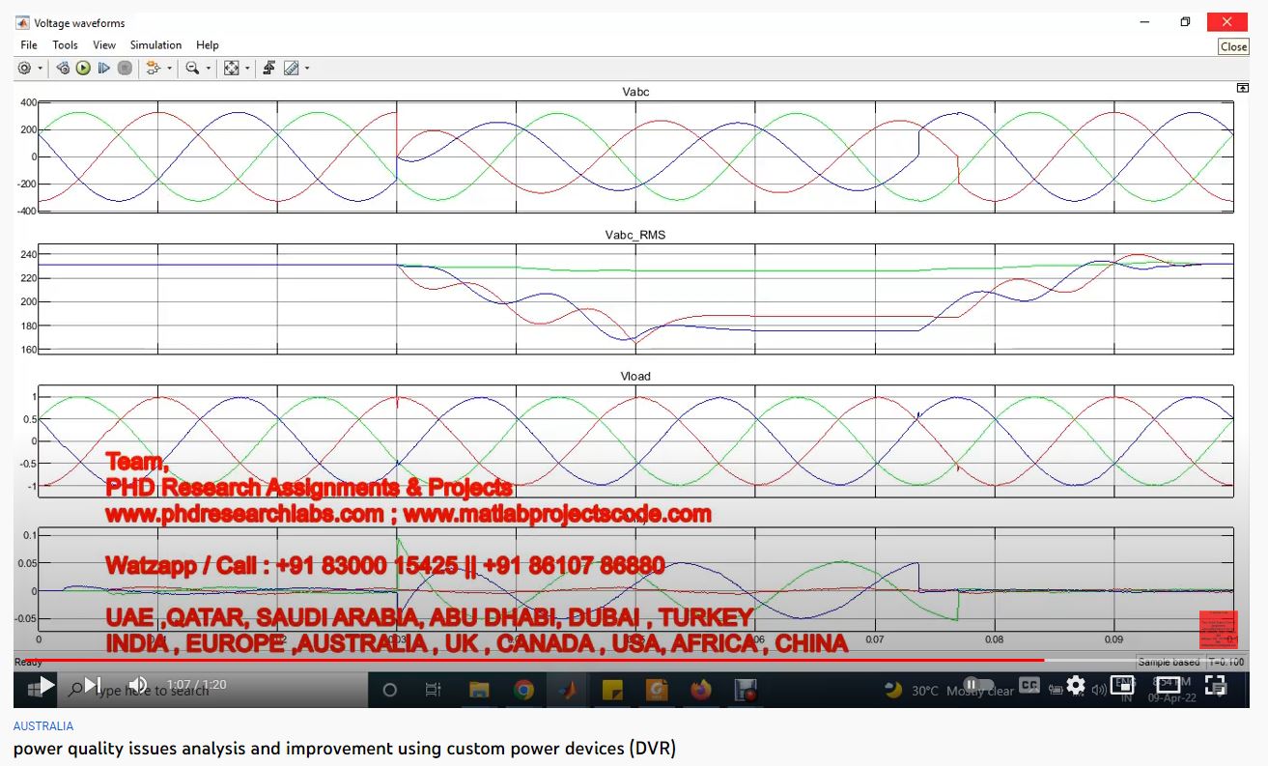Image resolution: width=1268 pixels, height=766 pixels.
Task: Click the AUSTRALIA link below video
Action: (42, 725)
